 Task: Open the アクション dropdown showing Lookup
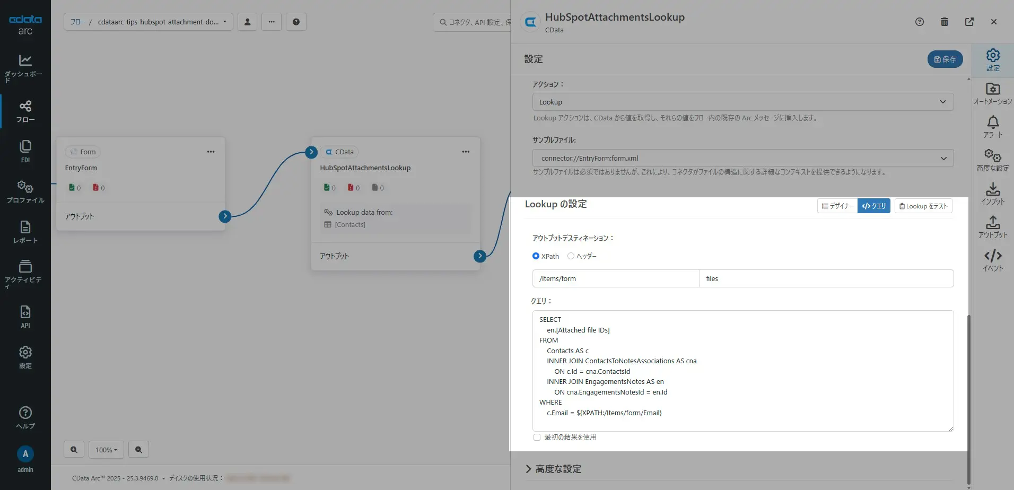click(x=741, y=101)
